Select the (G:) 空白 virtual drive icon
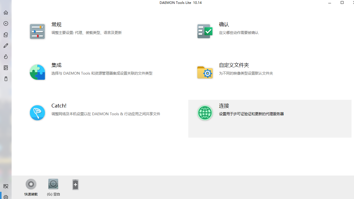This screenshot has height=199, width=354. (53, 184)
